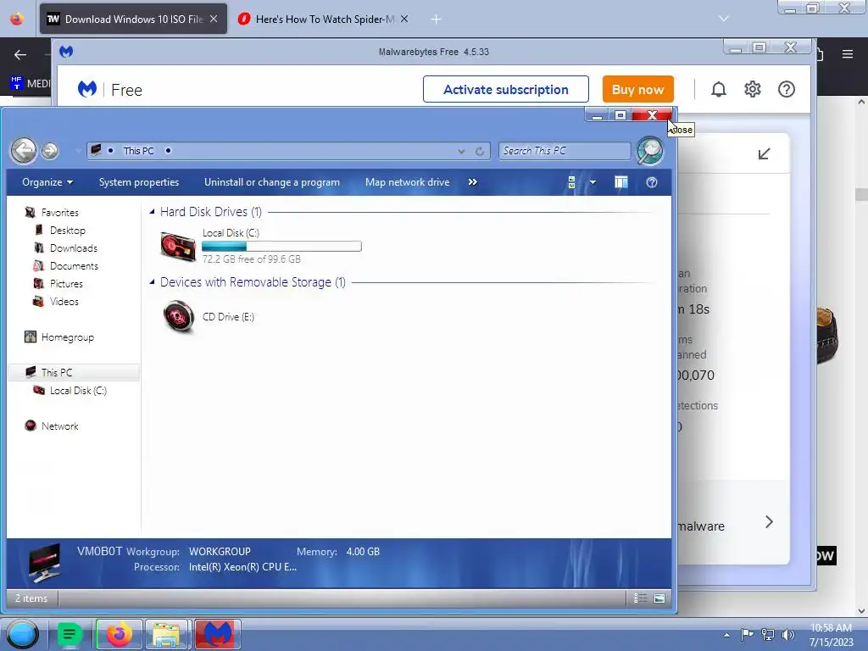This screenshot has height=651, width=868.
Task: Open Videos in the navigation pane
Action: coord(64,301)
